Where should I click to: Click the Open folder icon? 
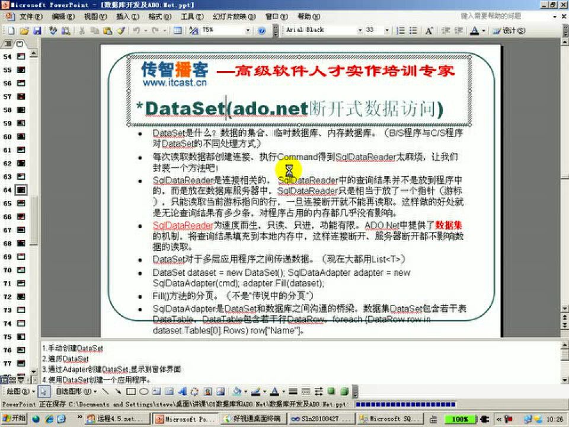24,30
